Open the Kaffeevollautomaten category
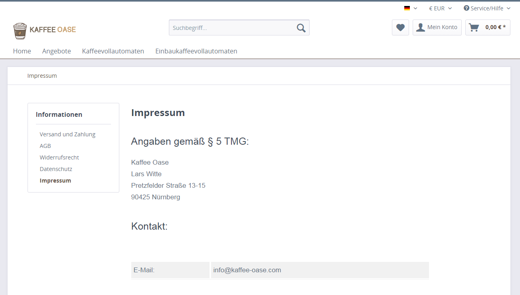The height and width of the screenshot is (295, 520). 113,51
